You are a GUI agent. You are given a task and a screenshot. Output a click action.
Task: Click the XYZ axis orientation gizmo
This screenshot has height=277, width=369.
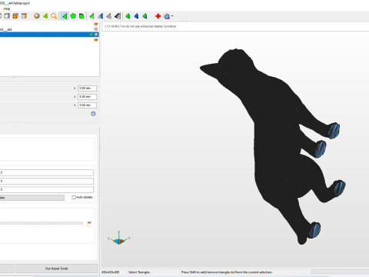tap(118, 238)
